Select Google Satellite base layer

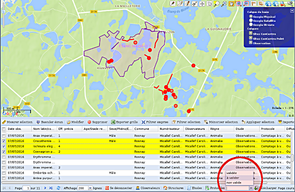coord(251,21)
